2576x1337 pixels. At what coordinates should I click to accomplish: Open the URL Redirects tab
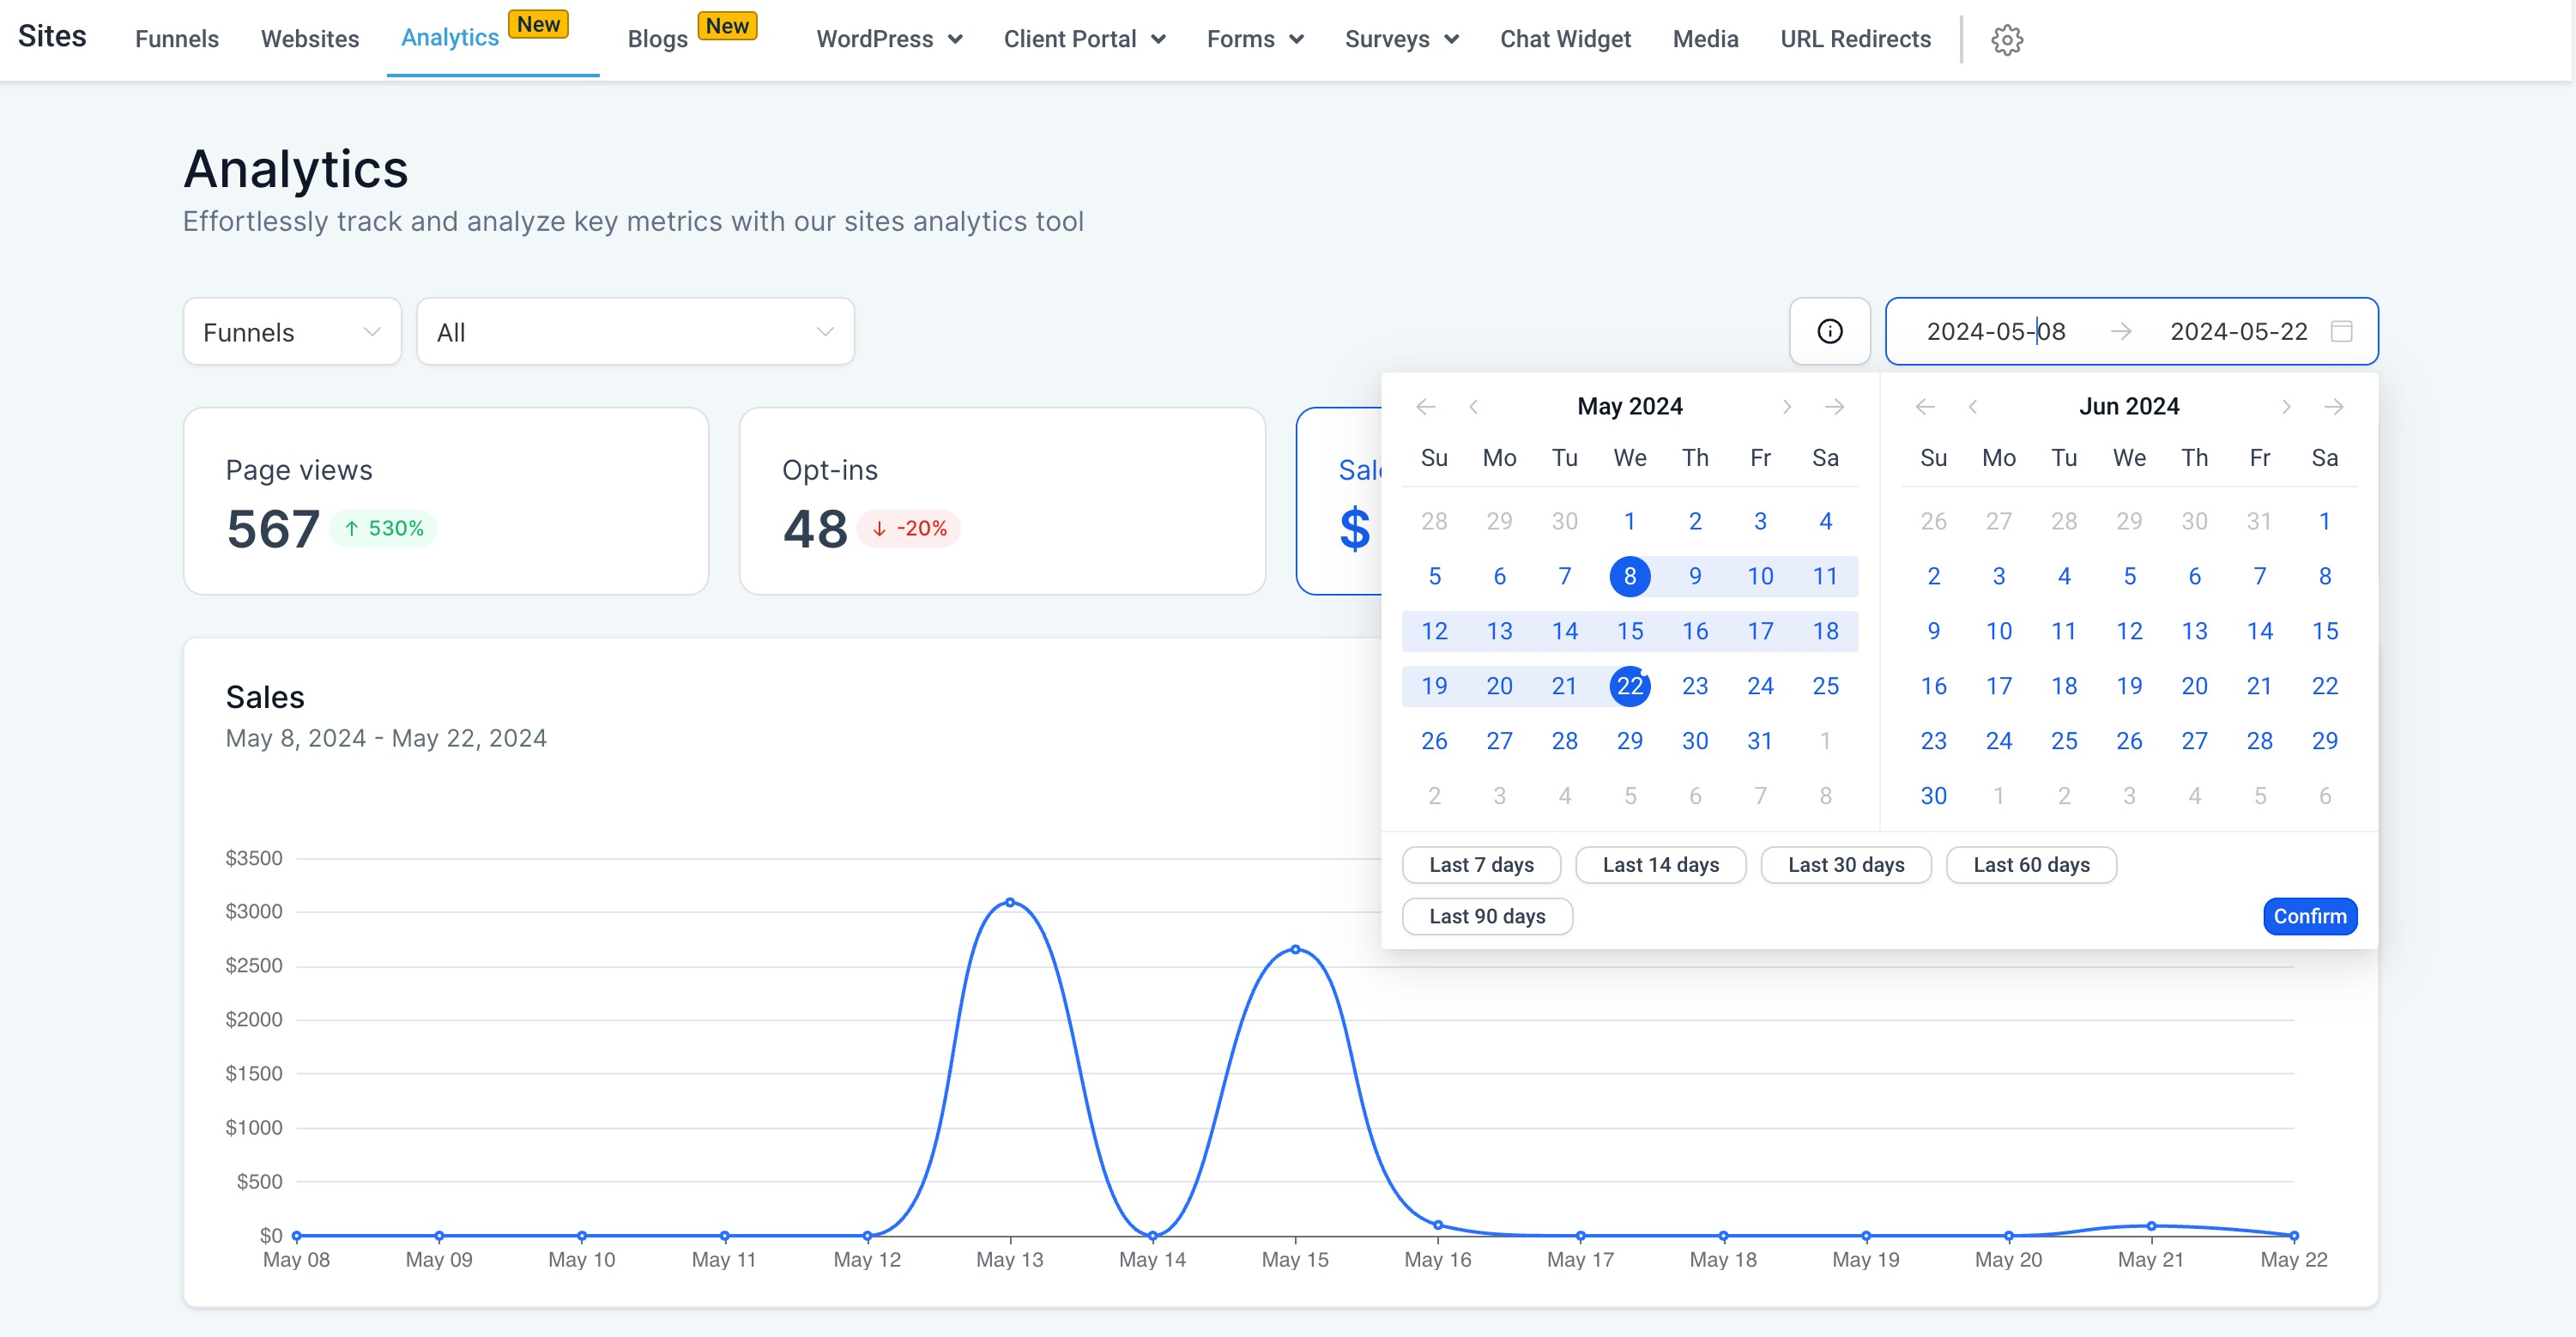1855,39
